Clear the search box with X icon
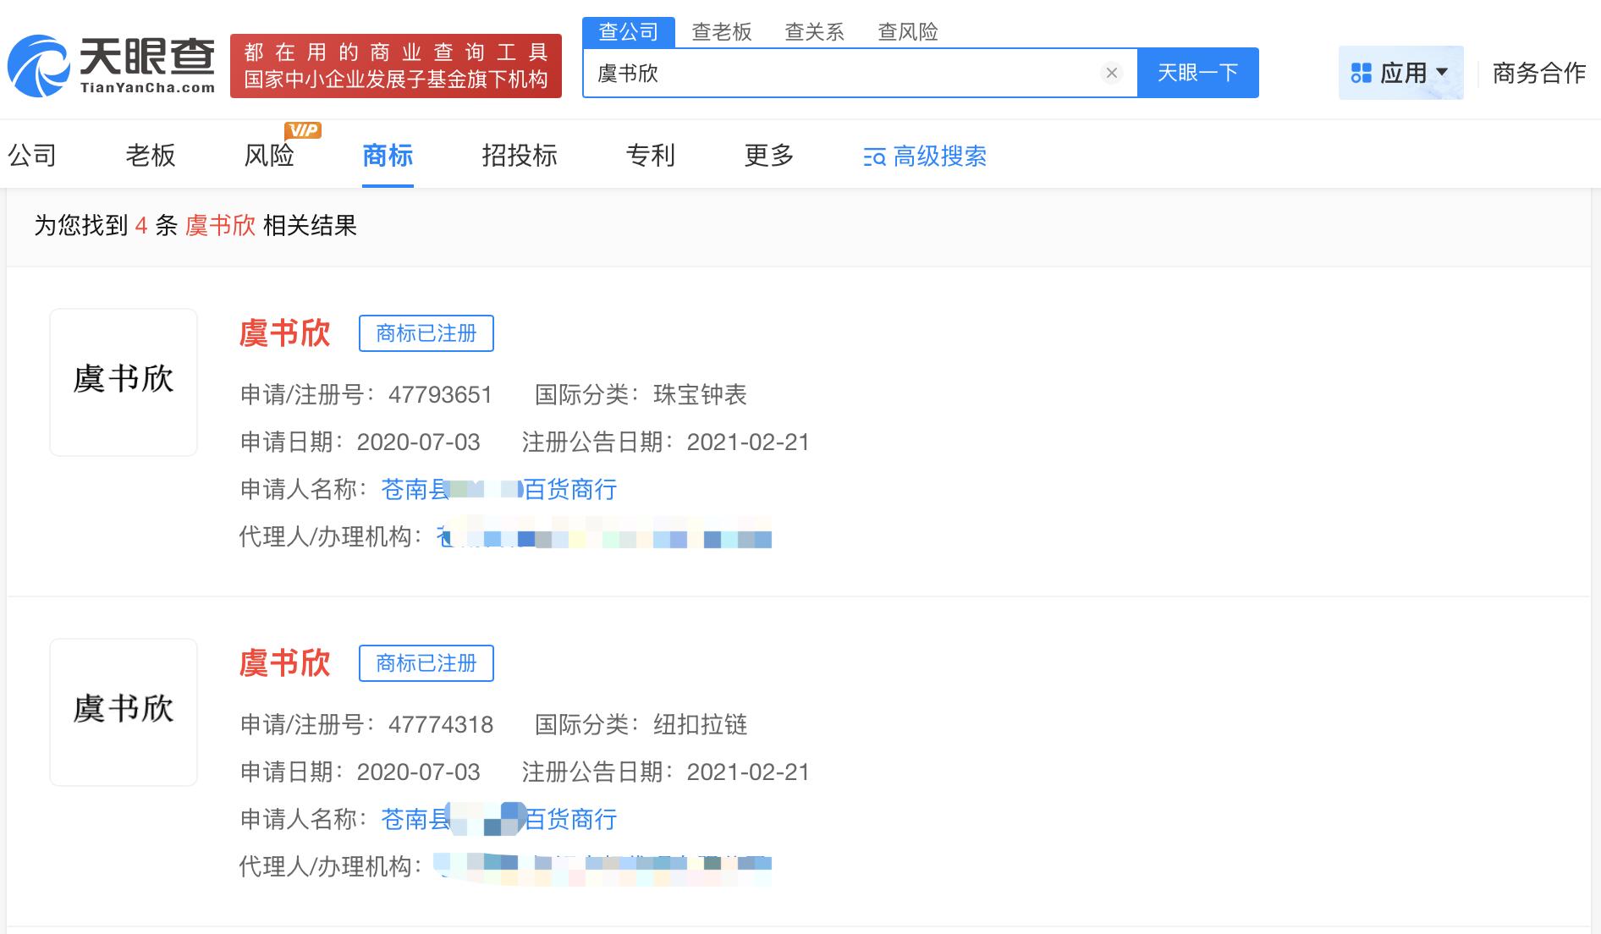1601x934 pixels. click(1112, 73)
